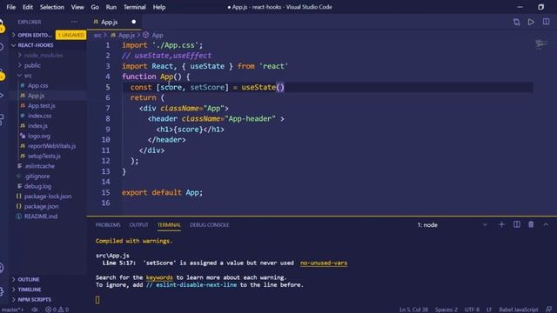Click the App symbol breadcrumb

pos(157,35)
